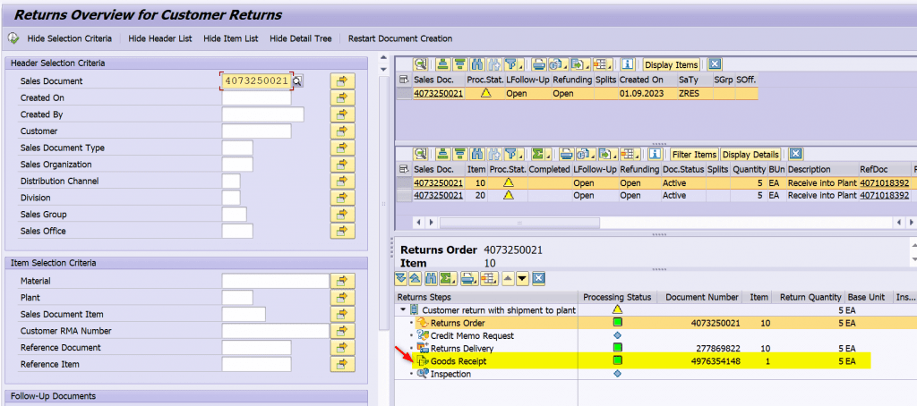Open RefDoc 4071018392 link for item 10

[x=884, y=182]
